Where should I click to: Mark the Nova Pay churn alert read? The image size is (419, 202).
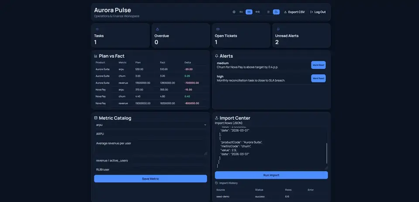318,65
